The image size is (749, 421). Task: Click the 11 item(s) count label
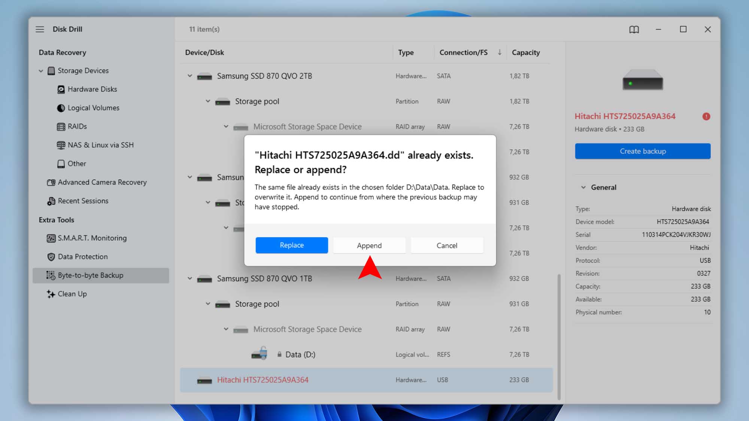(204, 29)
